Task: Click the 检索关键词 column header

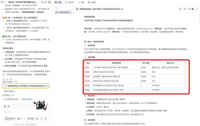Action: (116, 63)
